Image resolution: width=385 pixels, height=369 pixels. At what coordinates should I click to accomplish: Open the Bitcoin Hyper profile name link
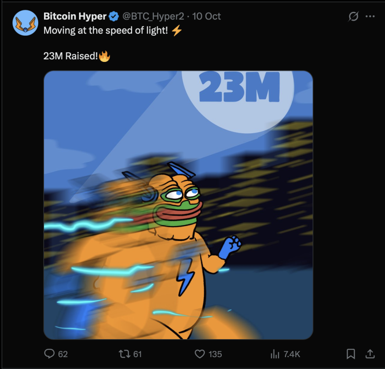74,16
